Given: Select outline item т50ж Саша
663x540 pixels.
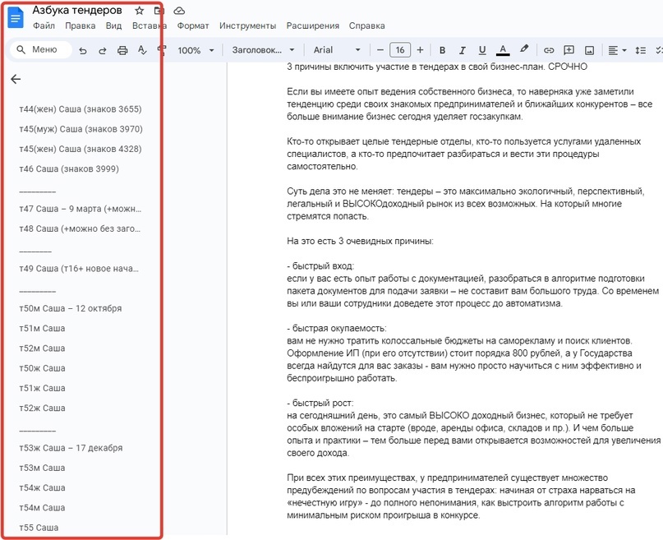Looking at the screenshot, I should (x=42, y=368).
